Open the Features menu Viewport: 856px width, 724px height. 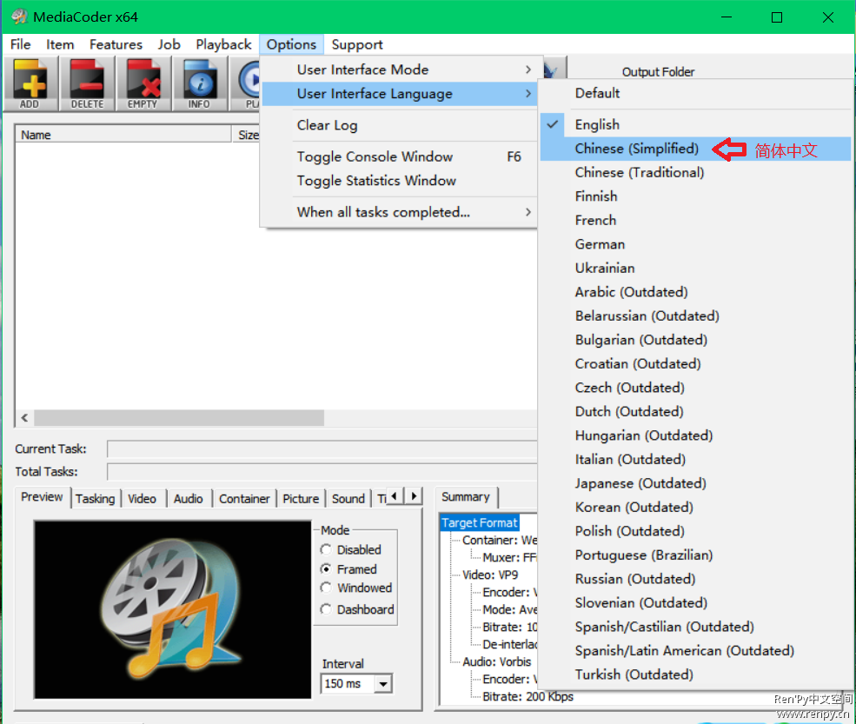click(x=116, y=44)
